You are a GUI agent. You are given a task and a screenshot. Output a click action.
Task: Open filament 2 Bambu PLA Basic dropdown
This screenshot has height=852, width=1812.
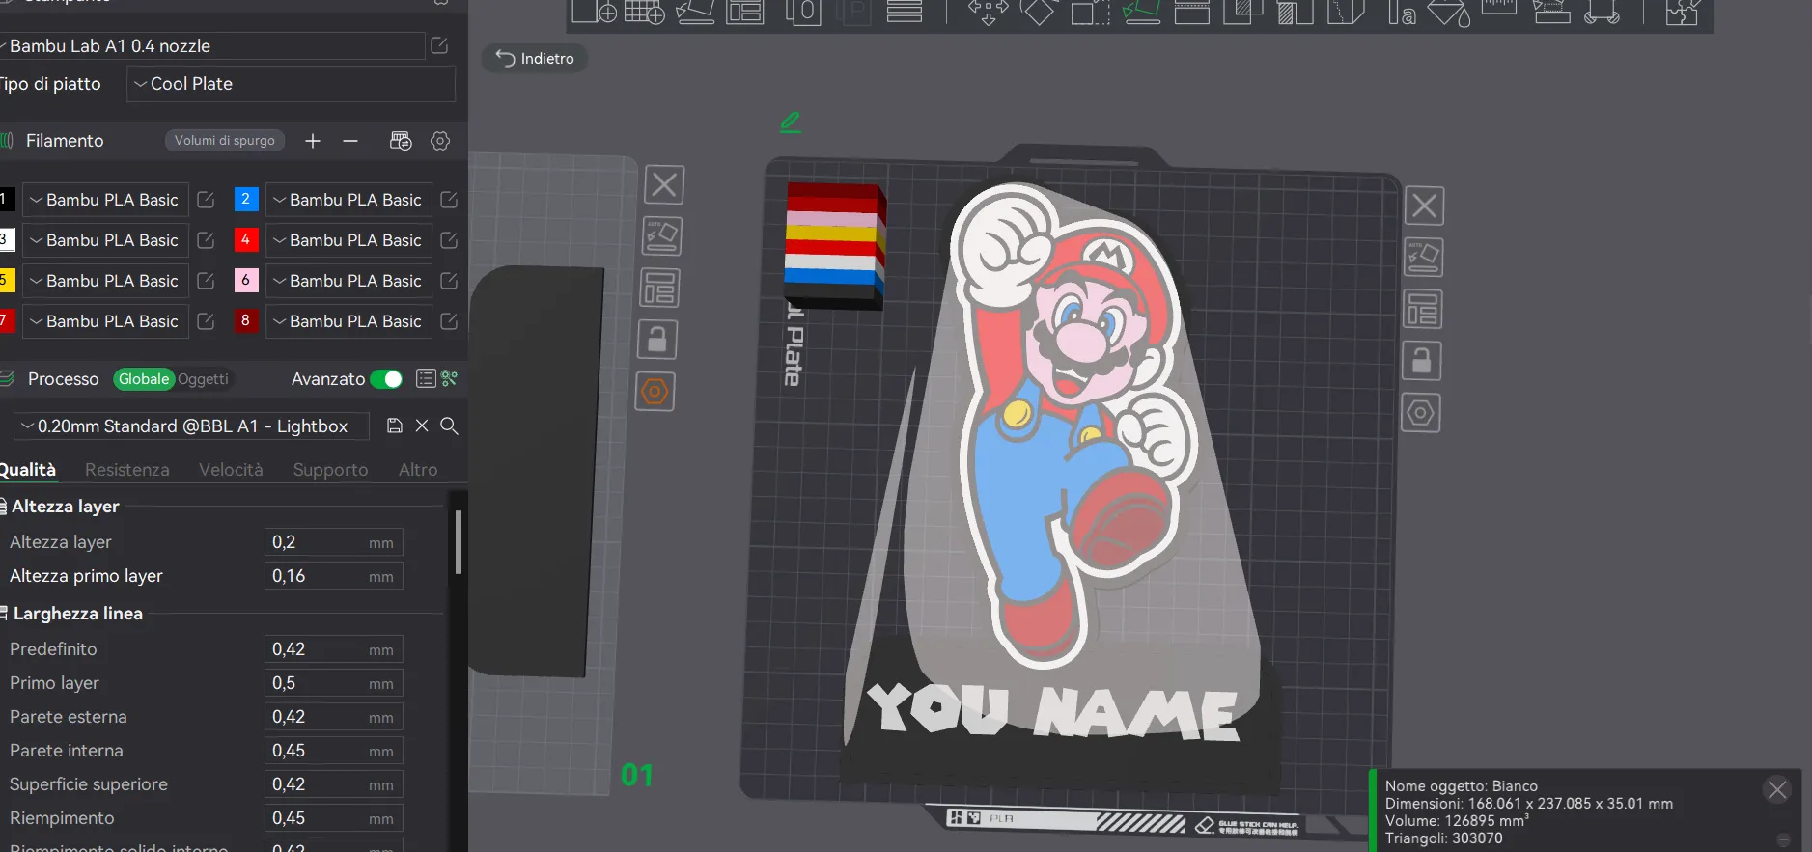(x=348, y=200)
